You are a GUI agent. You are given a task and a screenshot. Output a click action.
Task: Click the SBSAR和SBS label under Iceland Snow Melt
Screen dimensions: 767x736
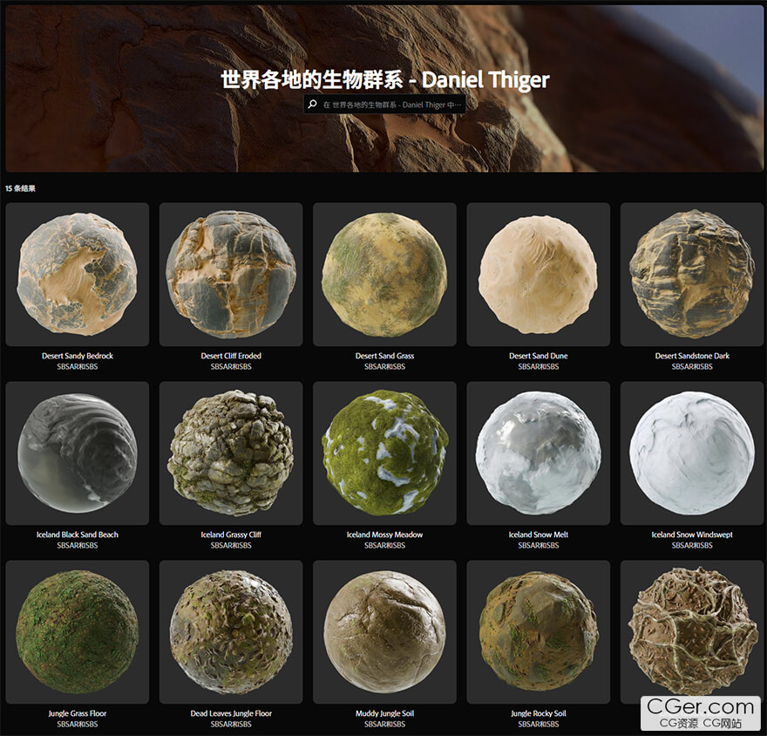click(x=538, y=545)
